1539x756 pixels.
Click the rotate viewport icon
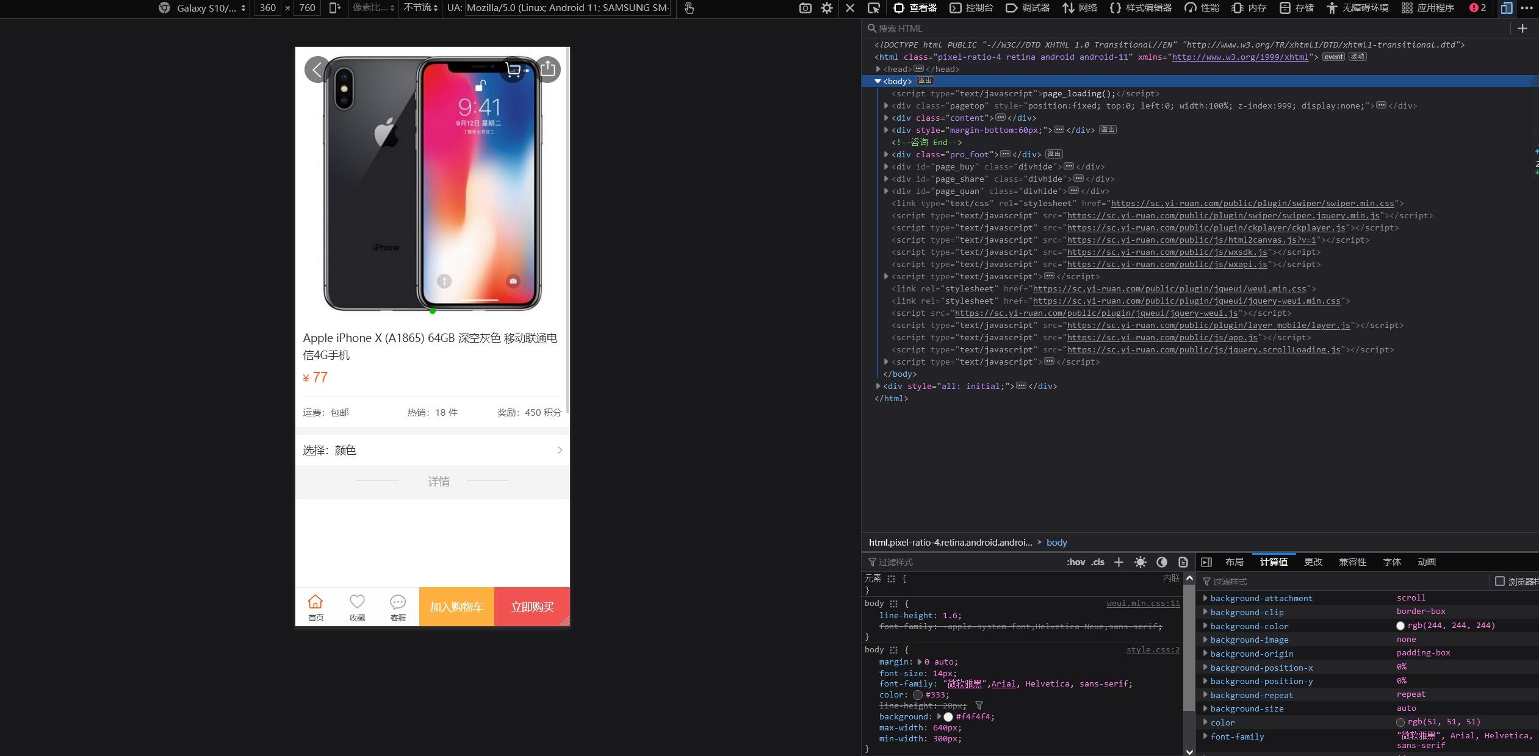334,8
